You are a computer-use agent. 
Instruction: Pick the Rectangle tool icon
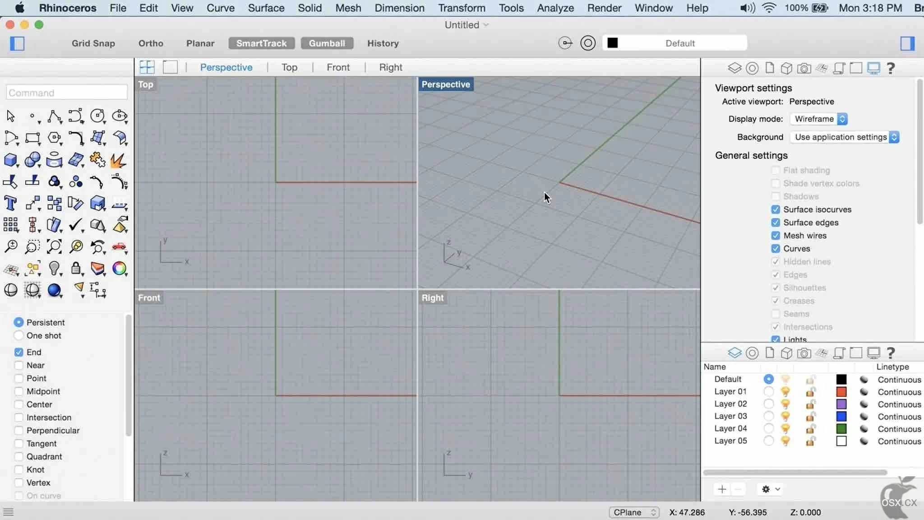tap(32, 138)
